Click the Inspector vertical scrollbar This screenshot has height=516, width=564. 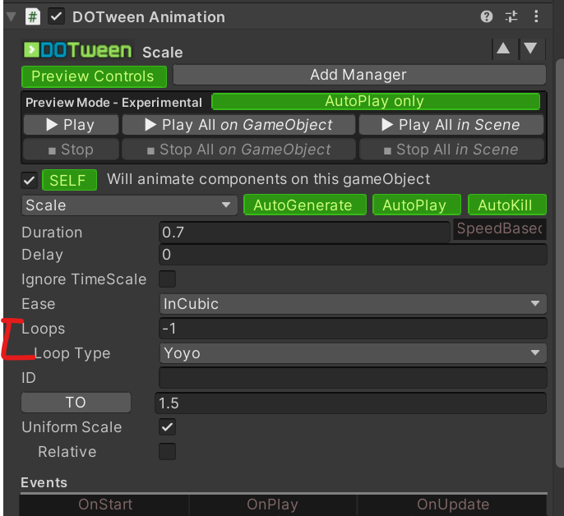click(x=560, y=262)
